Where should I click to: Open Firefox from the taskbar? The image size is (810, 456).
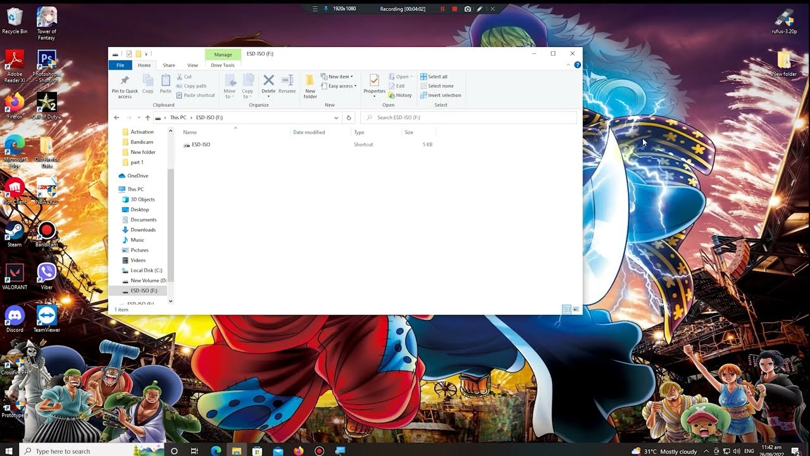point(299,451)
